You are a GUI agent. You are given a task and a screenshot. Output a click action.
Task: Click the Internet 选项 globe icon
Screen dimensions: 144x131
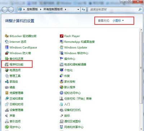7,42
